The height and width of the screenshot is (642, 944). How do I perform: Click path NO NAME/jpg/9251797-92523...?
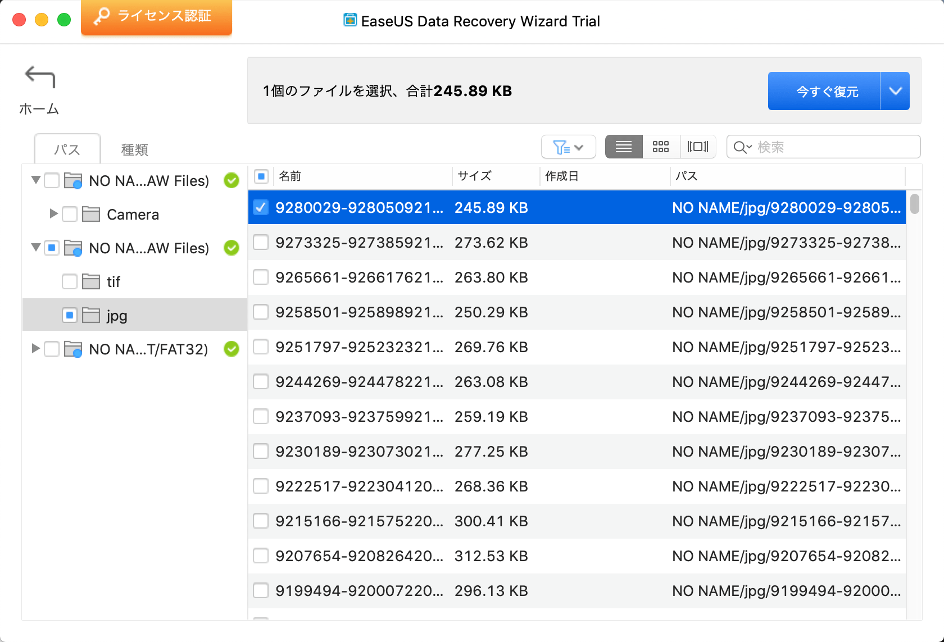787,347
